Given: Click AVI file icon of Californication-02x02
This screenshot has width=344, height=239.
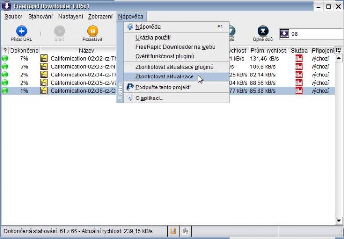Looking at the screenshot, I should (x=44, y=59).
